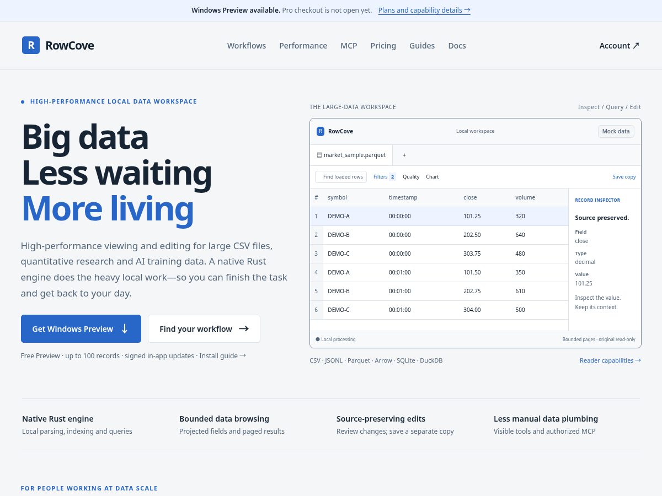The height and width of the screenshot is (496, 662).
Task: Click the 303.75 close value
Action: tap(472, 254)
